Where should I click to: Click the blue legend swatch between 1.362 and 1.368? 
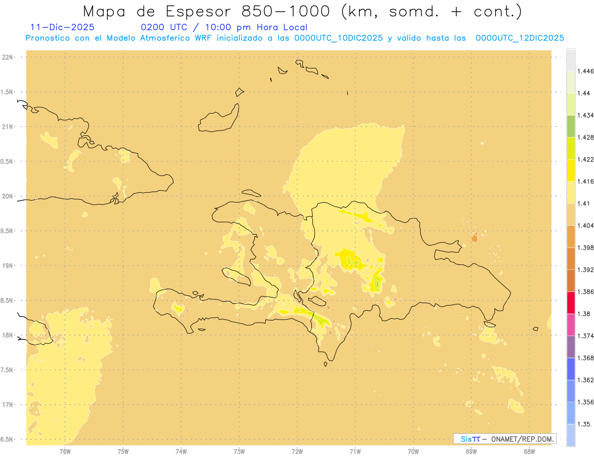[x=571, y=369]
